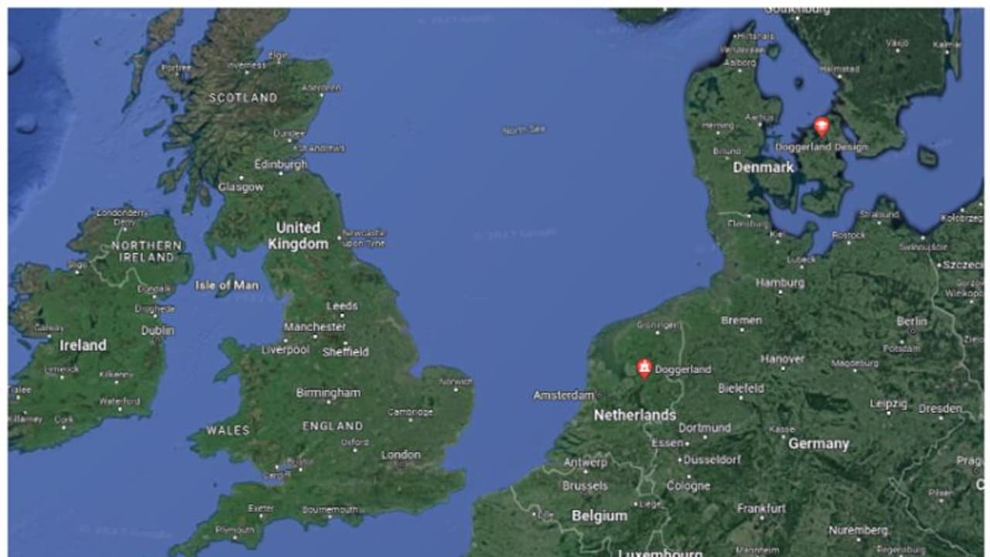
Task: Select the Germany country label
Action: (x=818, y=444)
